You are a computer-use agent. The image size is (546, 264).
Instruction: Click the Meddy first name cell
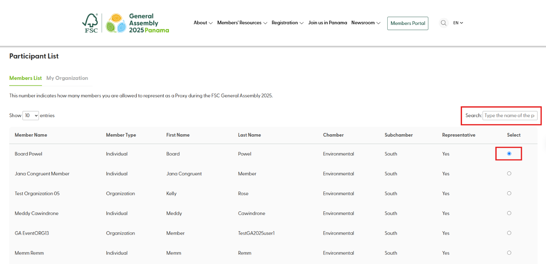coord(174,213)
